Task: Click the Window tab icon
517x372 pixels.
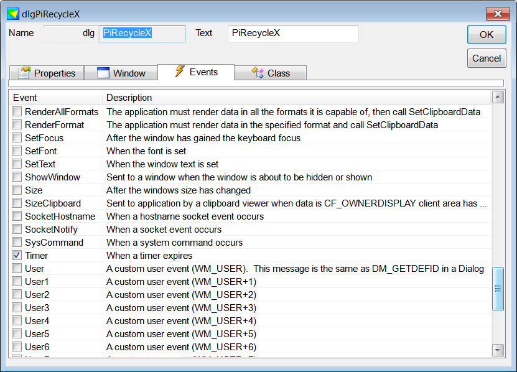Action: point(103,73)
